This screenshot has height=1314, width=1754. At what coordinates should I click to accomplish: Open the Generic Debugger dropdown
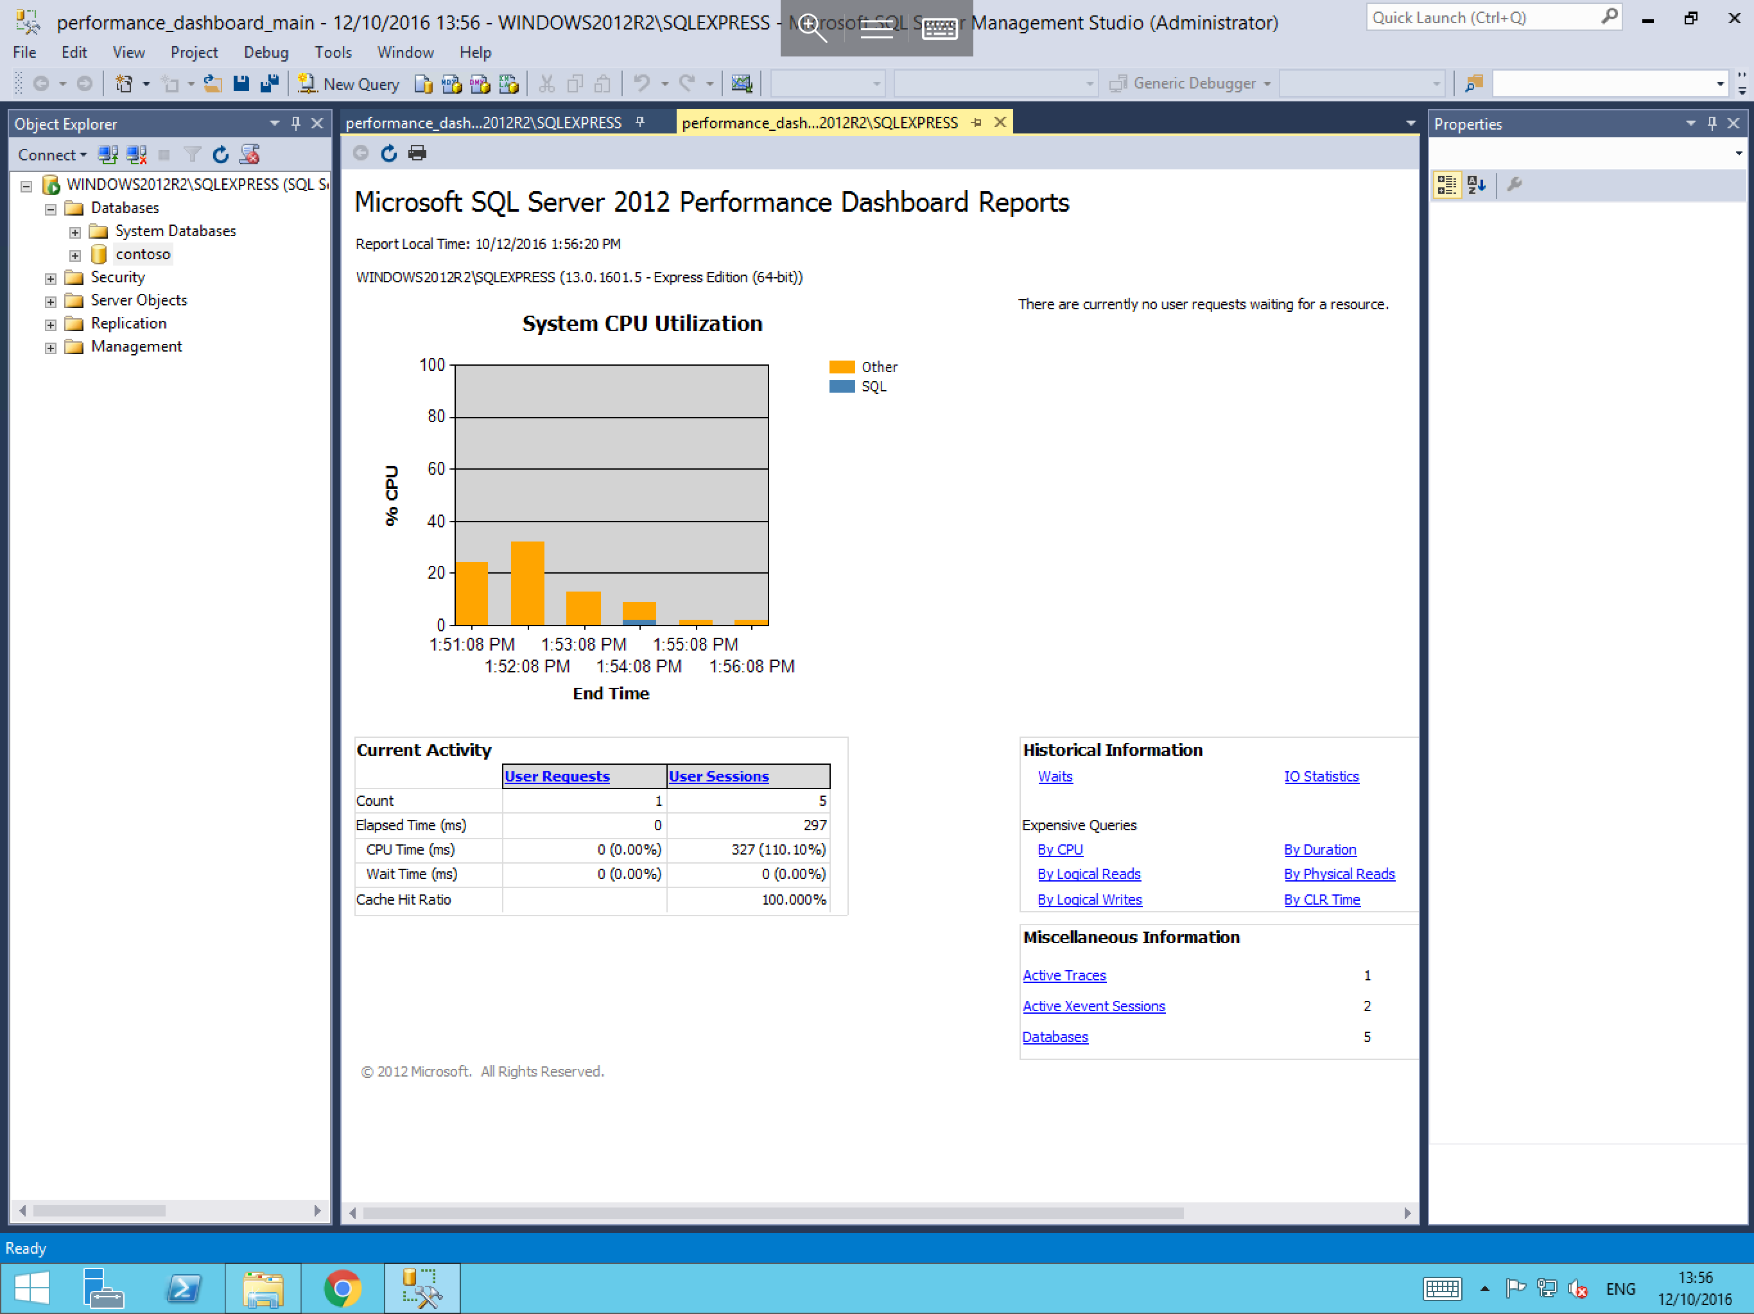coord(1266,84)
